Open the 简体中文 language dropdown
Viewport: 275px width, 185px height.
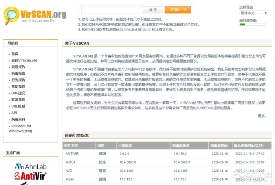point(253,13)
